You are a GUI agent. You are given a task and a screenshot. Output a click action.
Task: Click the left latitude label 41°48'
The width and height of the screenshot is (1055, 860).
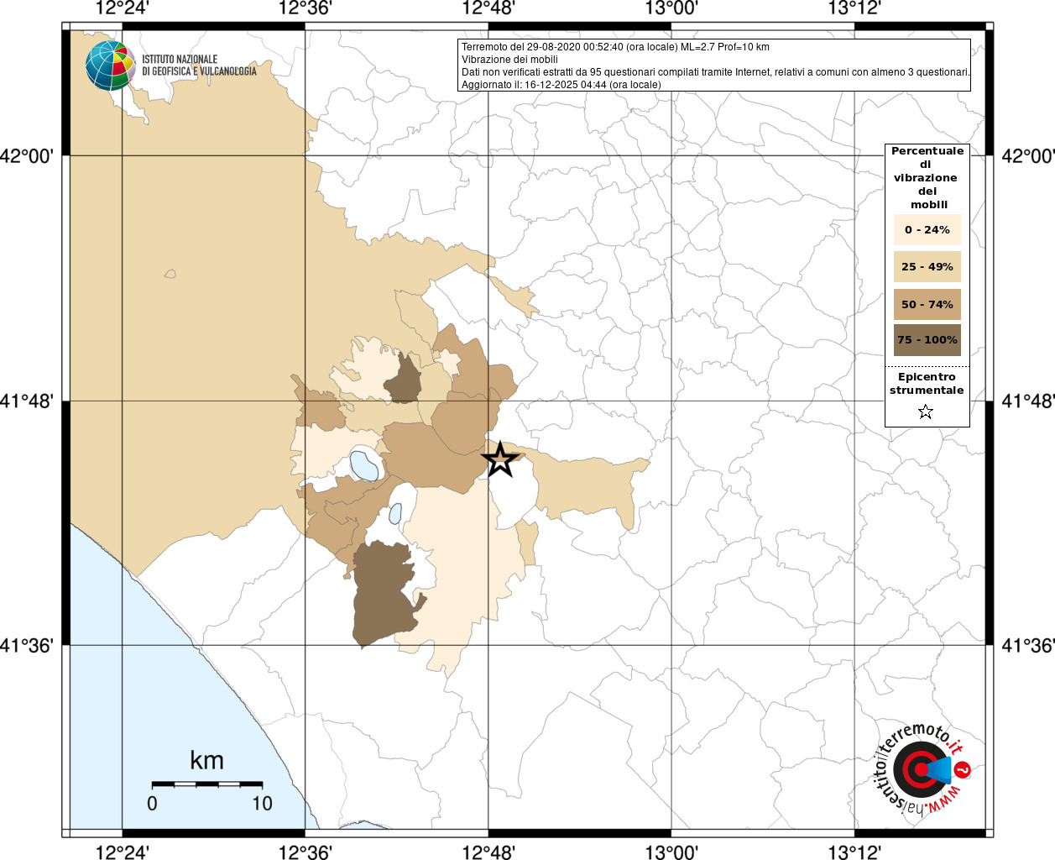click(27, 401)
